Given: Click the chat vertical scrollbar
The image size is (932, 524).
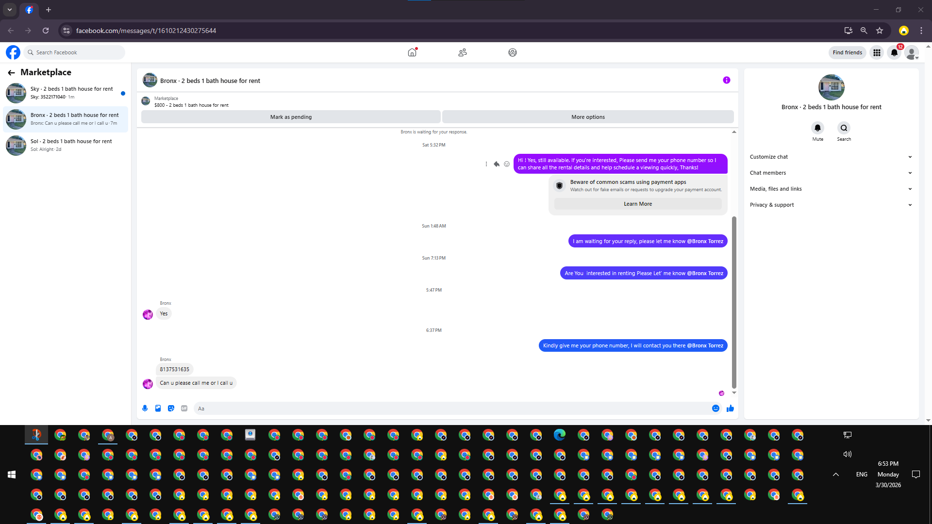Looking at the screenshot, I should [x=734, y=301].
